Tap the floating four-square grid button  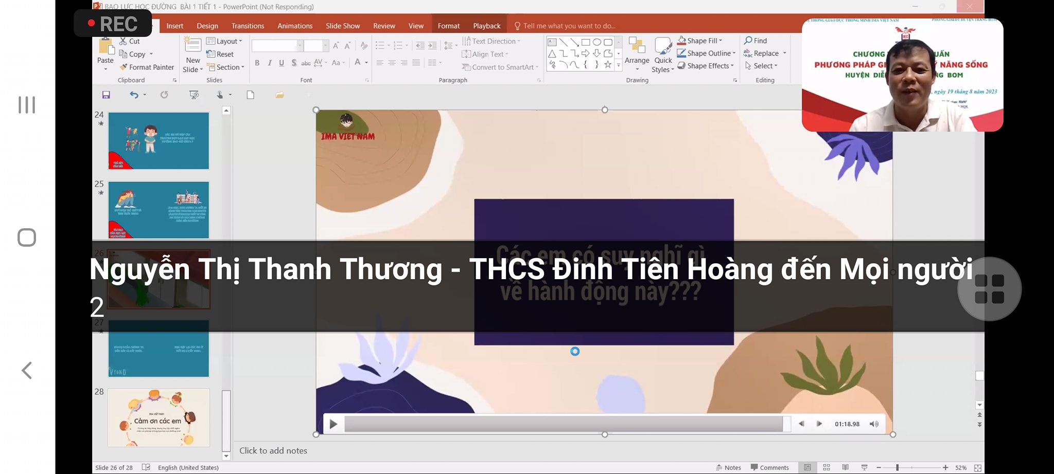coord(989,289)
